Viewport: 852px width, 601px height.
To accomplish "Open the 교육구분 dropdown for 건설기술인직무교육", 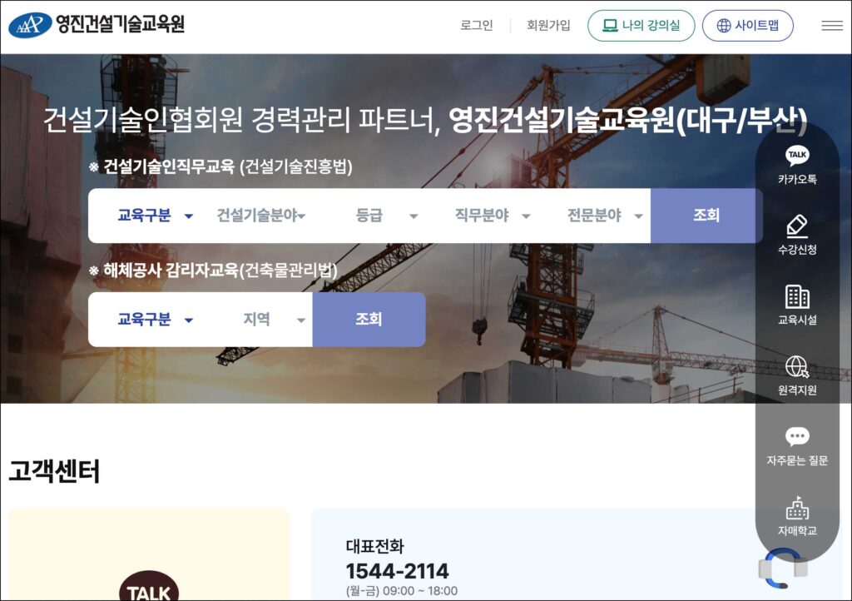I will [x=155, y=216].
